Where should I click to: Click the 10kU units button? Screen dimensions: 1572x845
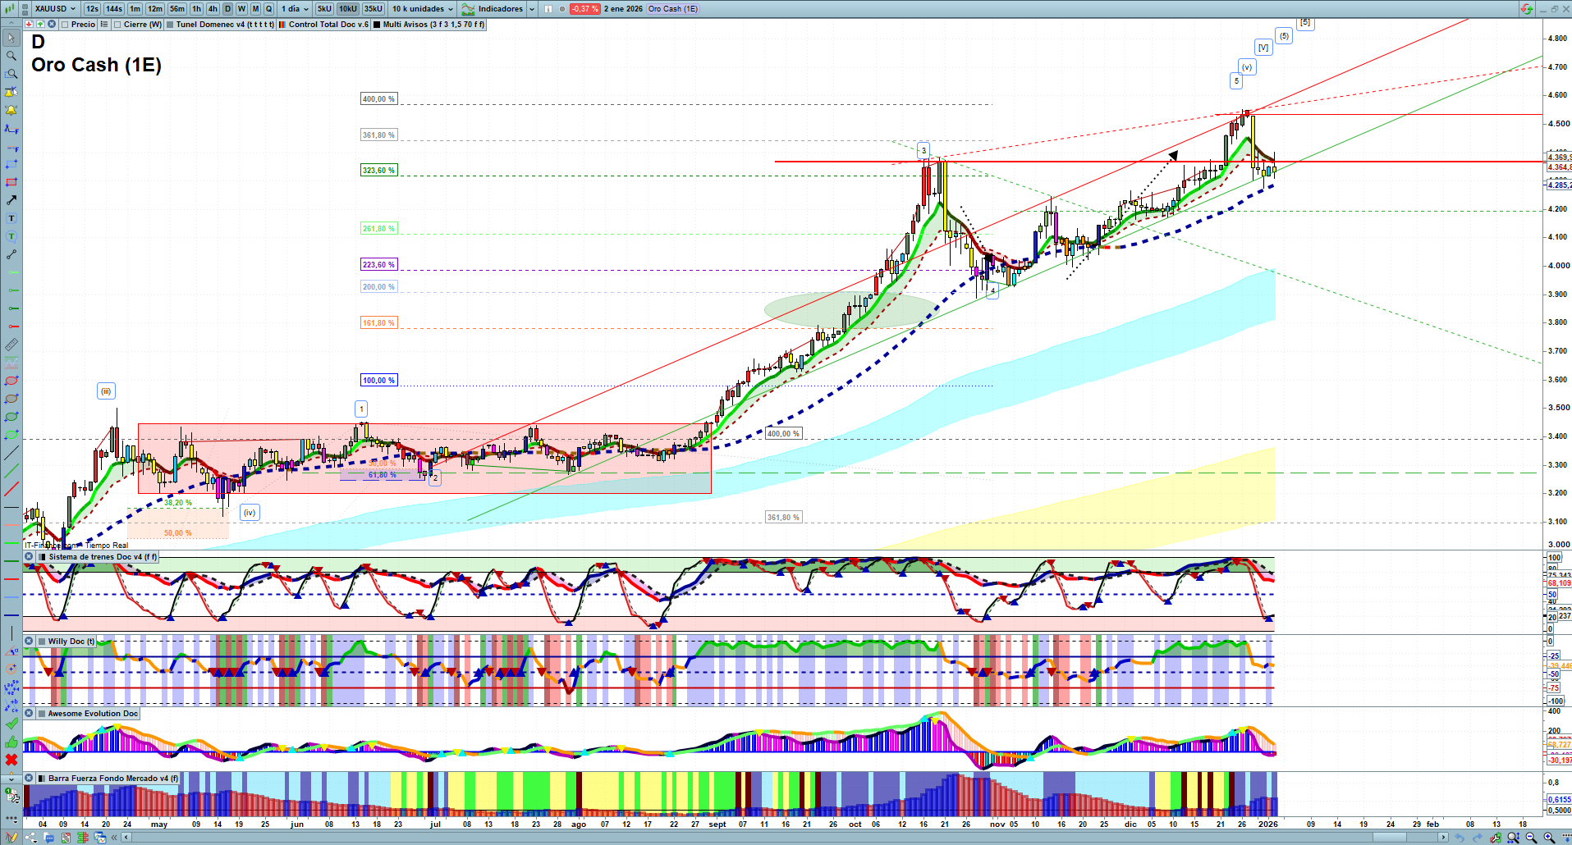coord(347,9)
